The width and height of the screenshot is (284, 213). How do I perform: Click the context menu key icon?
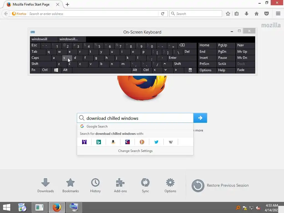[x=190, y=70]
